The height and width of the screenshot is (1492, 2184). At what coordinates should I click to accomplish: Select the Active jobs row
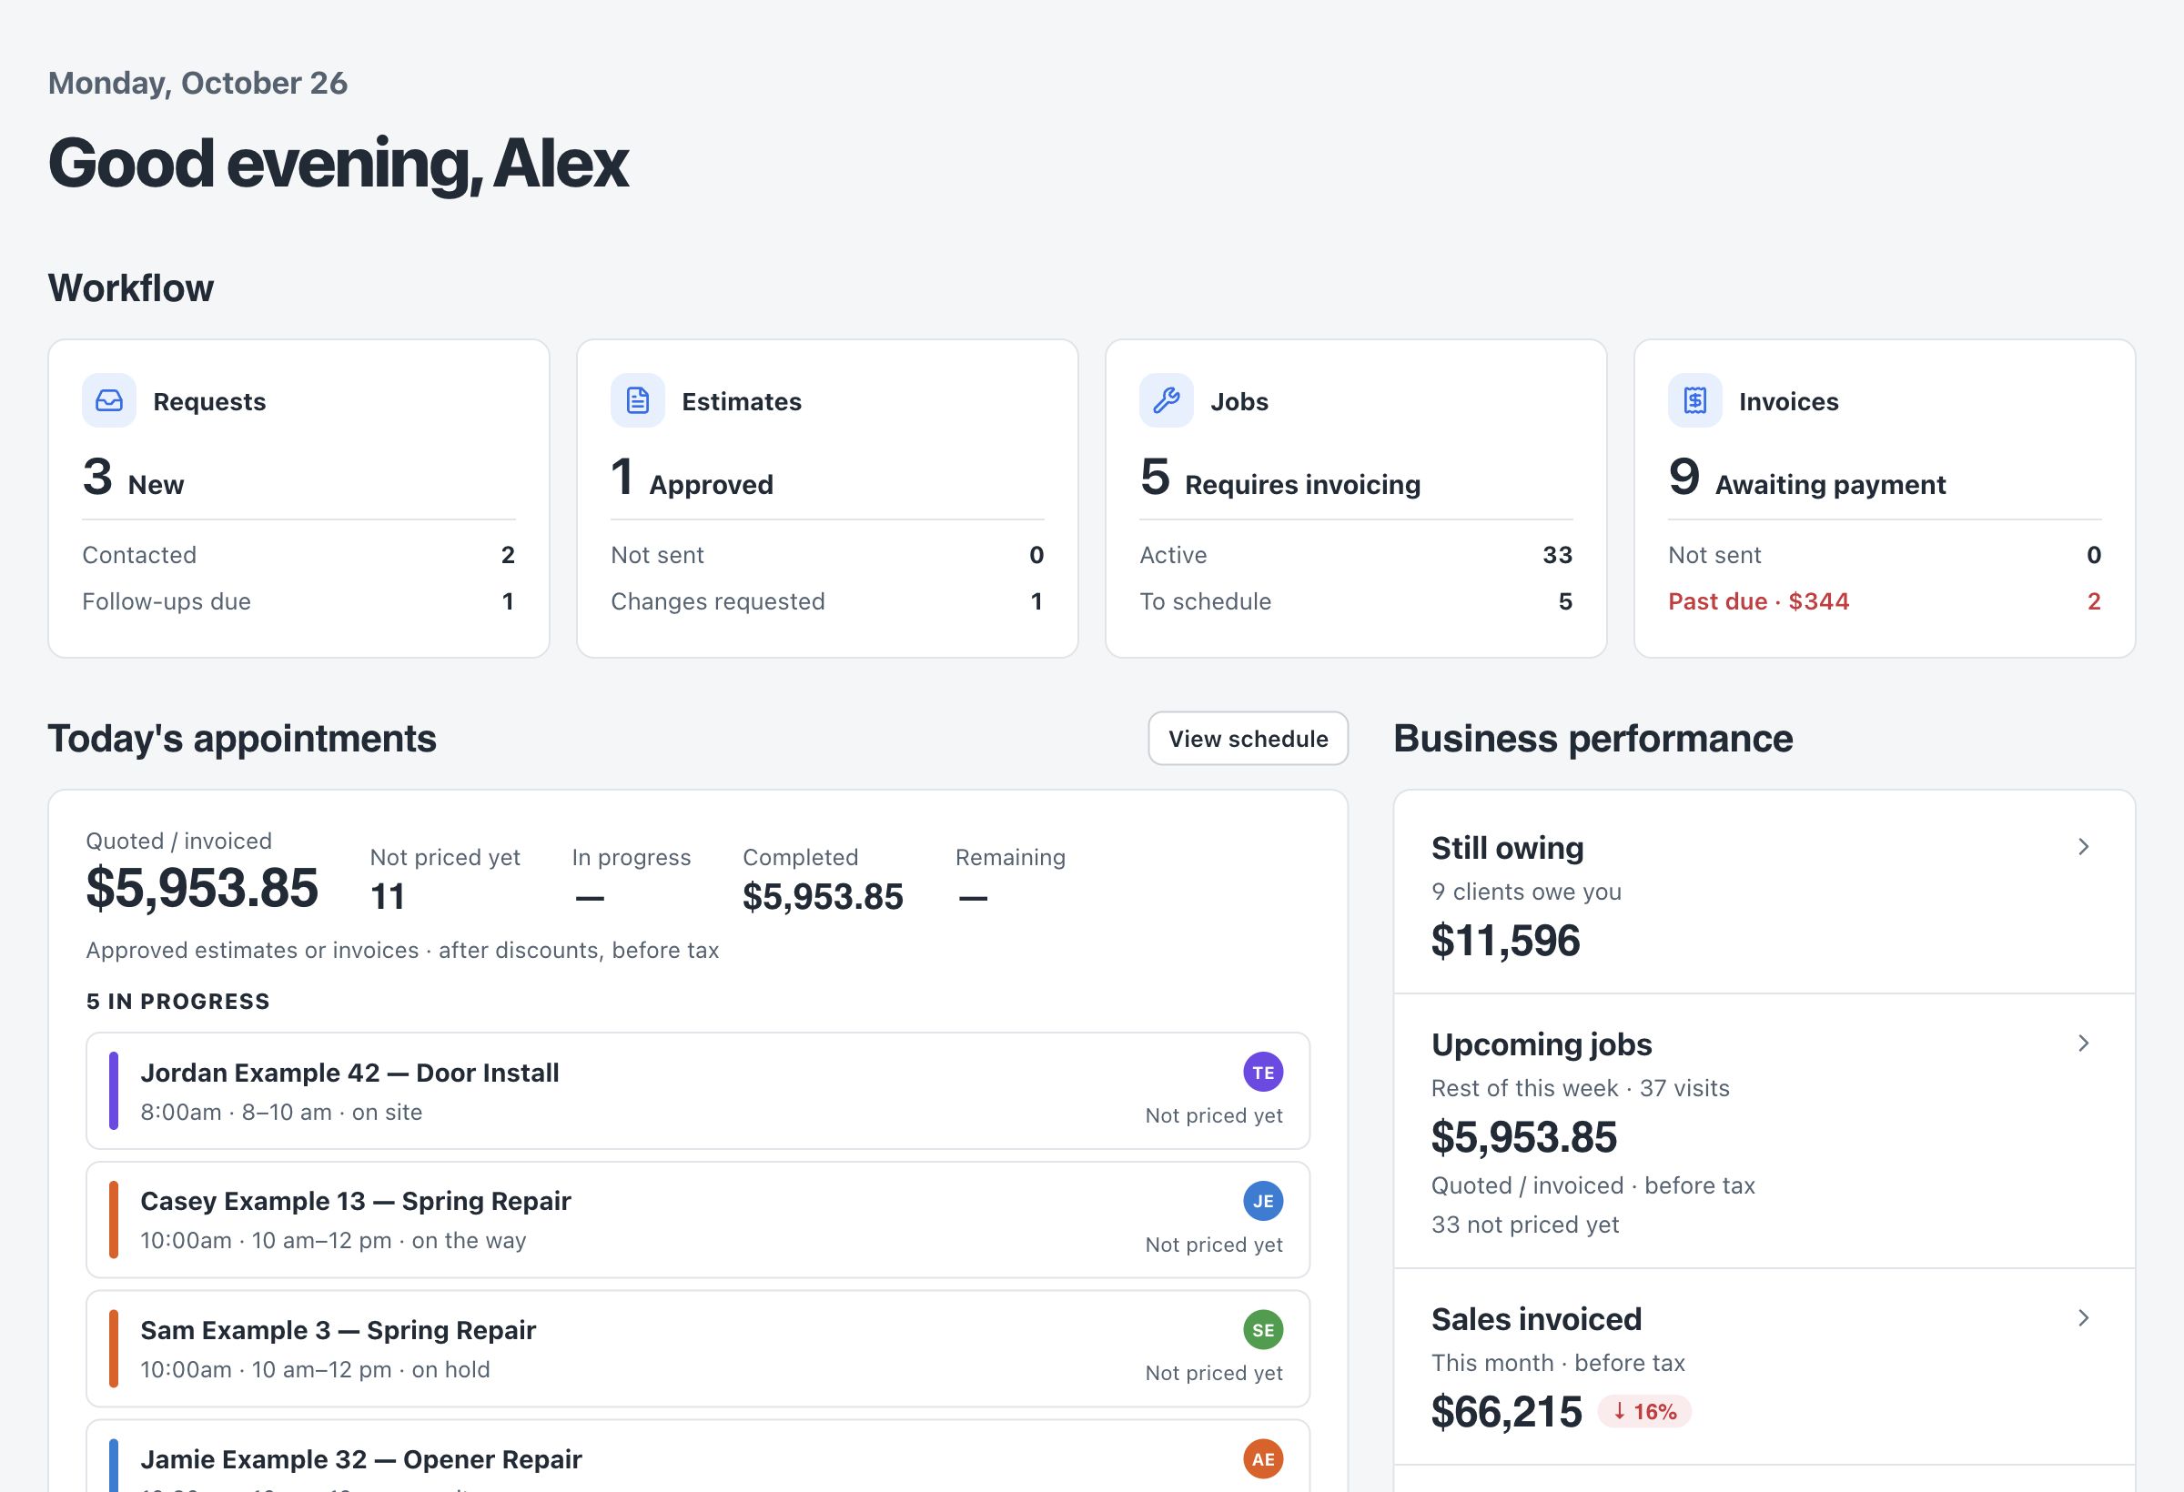[1356, 555]
